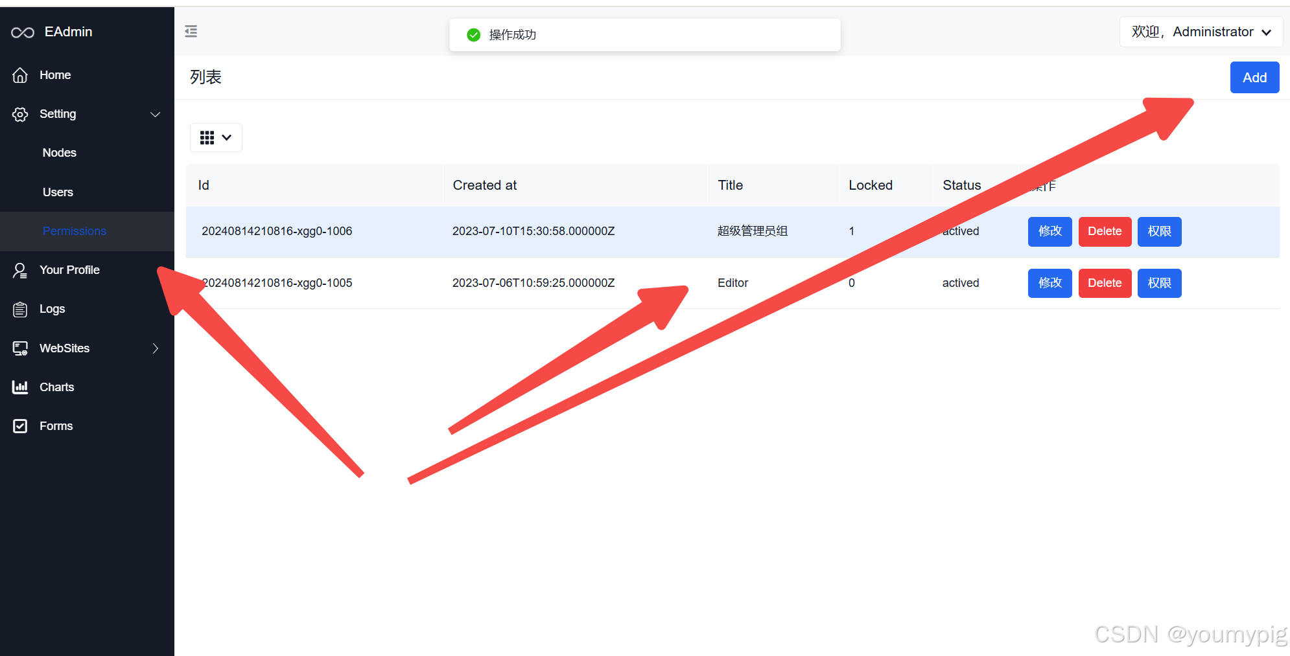Screen dimensions: 1290x656
Task: Open the Users menu item
Action: point(87,192)
